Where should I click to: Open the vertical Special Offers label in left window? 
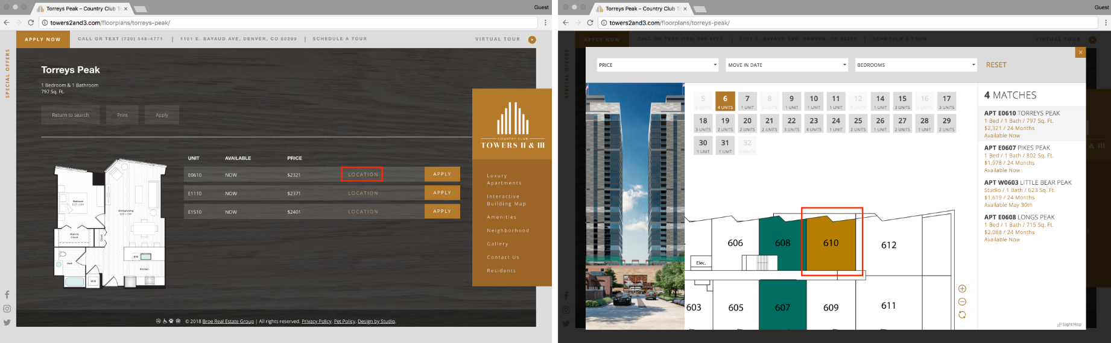7,73
